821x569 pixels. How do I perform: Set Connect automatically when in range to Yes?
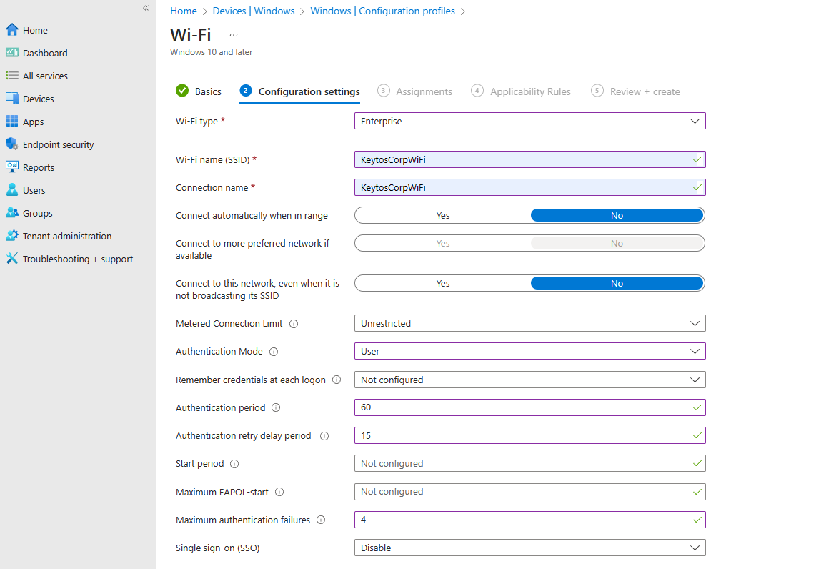tap(443, 215)
